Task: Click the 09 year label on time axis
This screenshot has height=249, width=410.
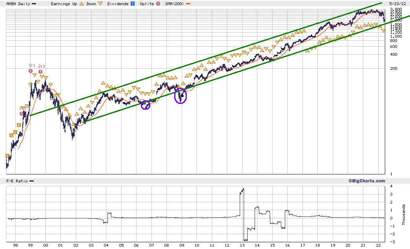Action: point(182,245)
